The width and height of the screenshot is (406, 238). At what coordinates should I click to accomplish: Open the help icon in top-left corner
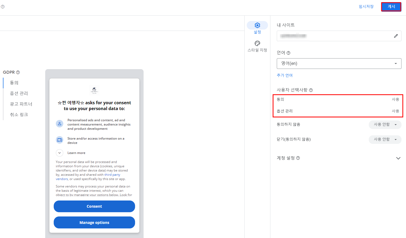(3, 6)
